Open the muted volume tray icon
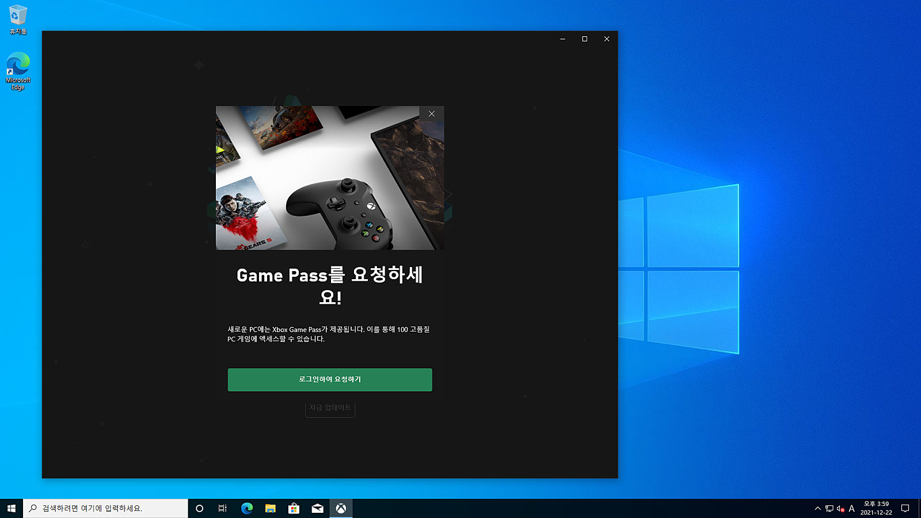The image size is (921, 518). (x=840, y=508)
